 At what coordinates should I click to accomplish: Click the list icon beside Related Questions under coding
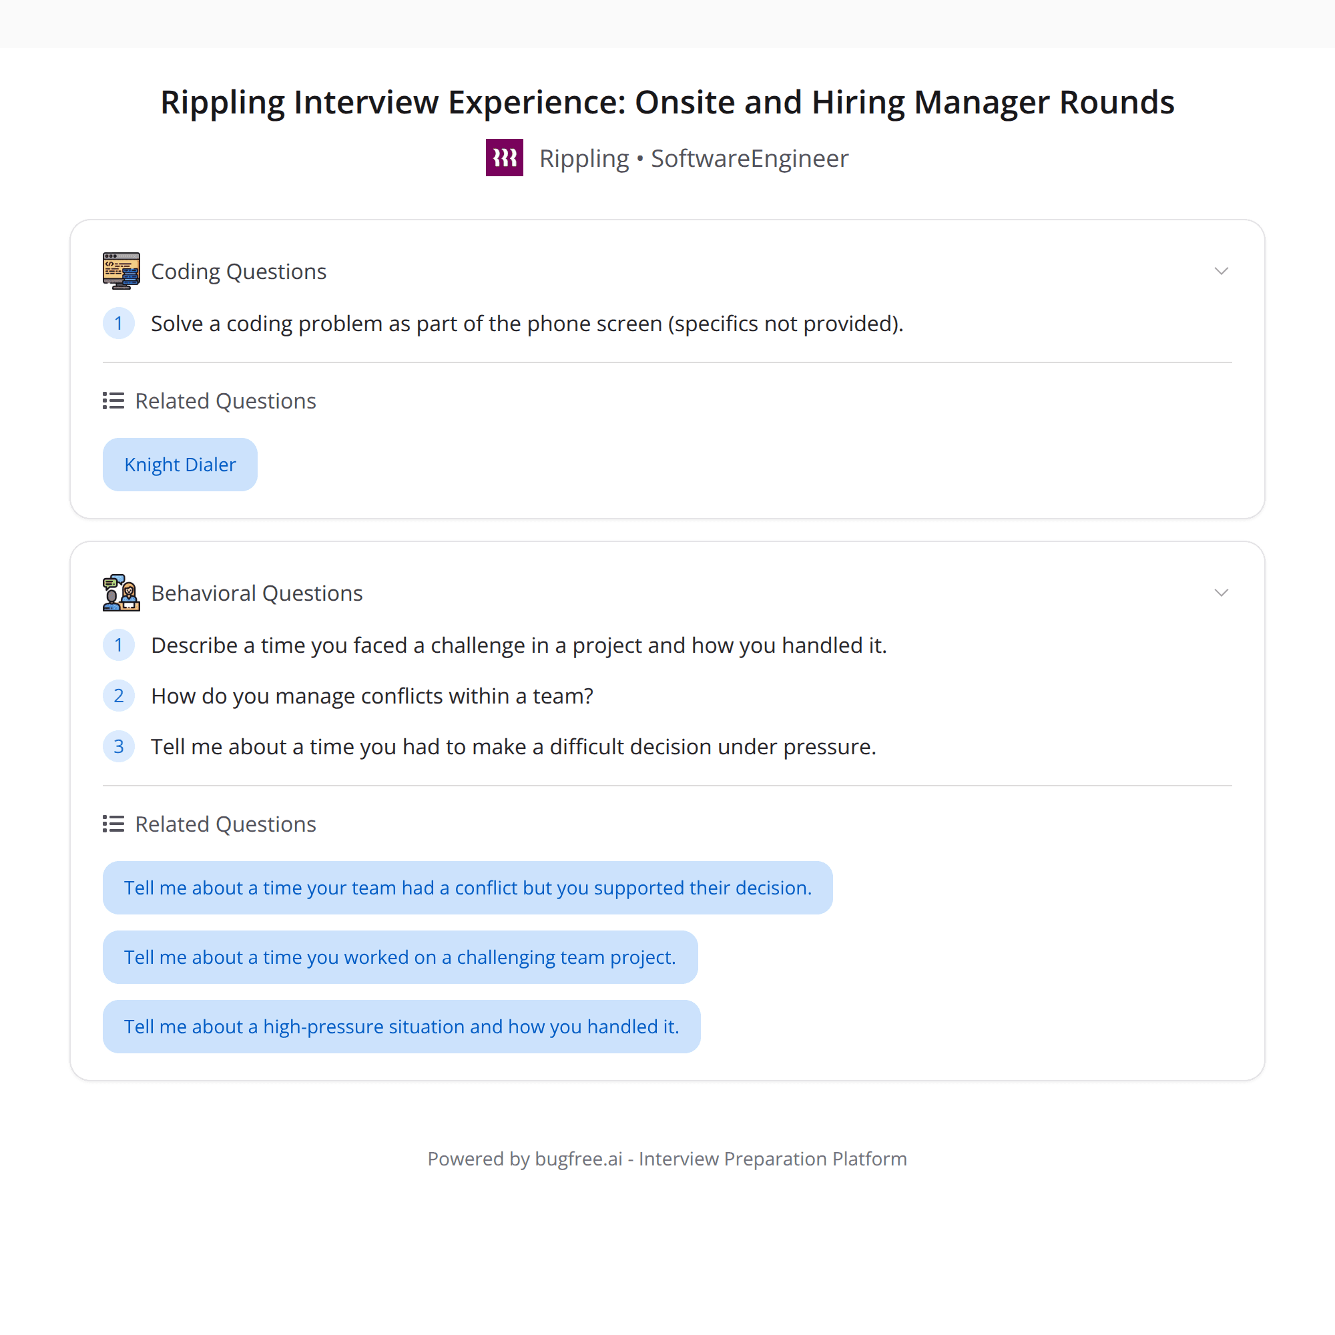tap(112, 400)
